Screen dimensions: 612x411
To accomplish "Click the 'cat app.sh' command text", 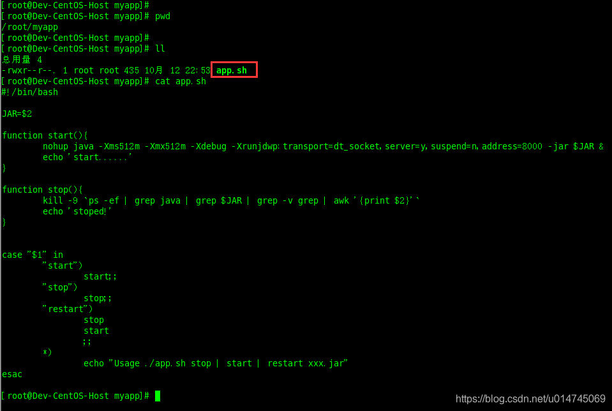I will 181,81.
